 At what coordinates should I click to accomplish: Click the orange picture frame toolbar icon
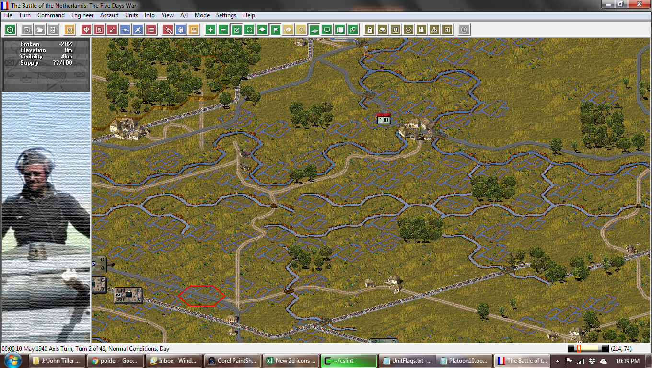point(194,30)
